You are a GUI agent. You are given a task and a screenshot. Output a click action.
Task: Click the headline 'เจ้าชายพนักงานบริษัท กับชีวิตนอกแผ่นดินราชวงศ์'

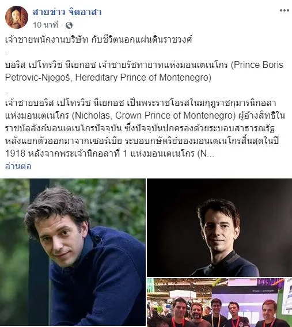[98, 39]
